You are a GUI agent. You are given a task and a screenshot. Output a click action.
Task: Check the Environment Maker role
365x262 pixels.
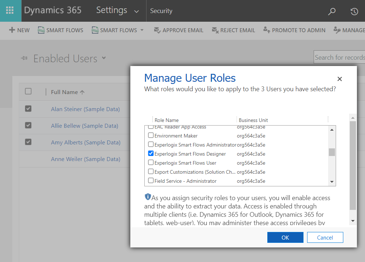pos(151,135)
